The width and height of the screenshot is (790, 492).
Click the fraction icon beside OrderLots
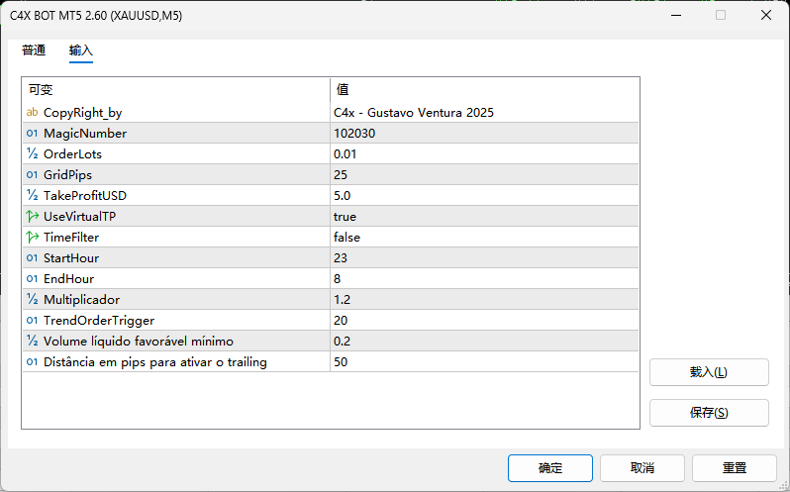click(x=32, y=154)
